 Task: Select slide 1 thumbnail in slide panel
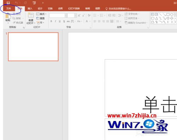click(x=33, y=47)
